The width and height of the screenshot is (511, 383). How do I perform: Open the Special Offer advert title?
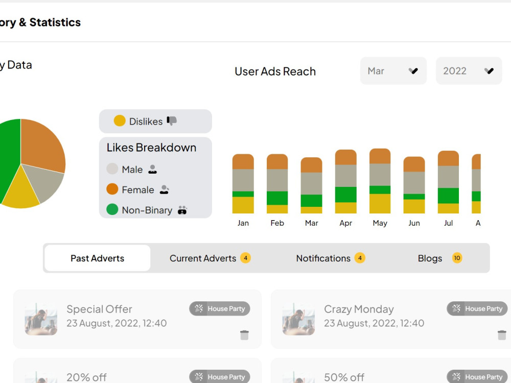pyautogui.click(x=100, y=309)
